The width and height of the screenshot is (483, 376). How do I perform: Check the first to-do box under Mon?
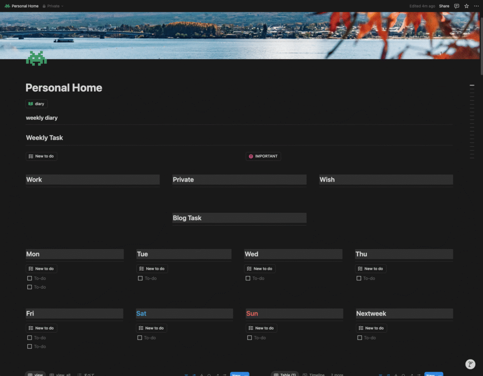click(30, 278)
